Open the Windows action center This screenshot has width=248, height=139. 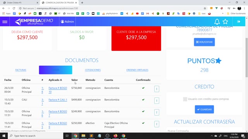coord(243,136)
